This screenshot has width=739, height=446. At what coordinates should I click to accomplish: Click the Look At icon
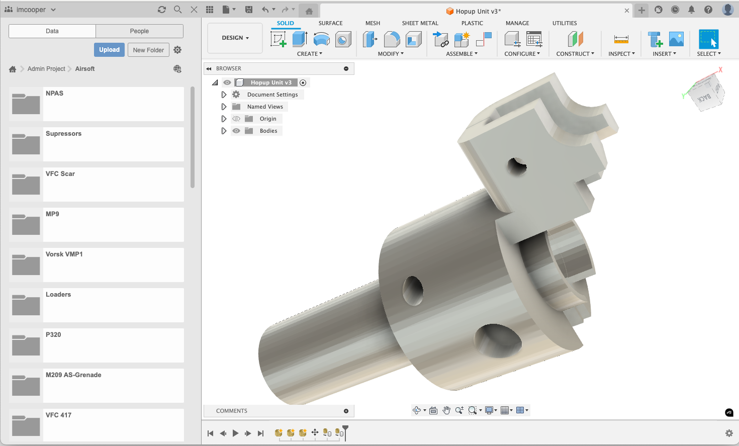pos(433,410)
